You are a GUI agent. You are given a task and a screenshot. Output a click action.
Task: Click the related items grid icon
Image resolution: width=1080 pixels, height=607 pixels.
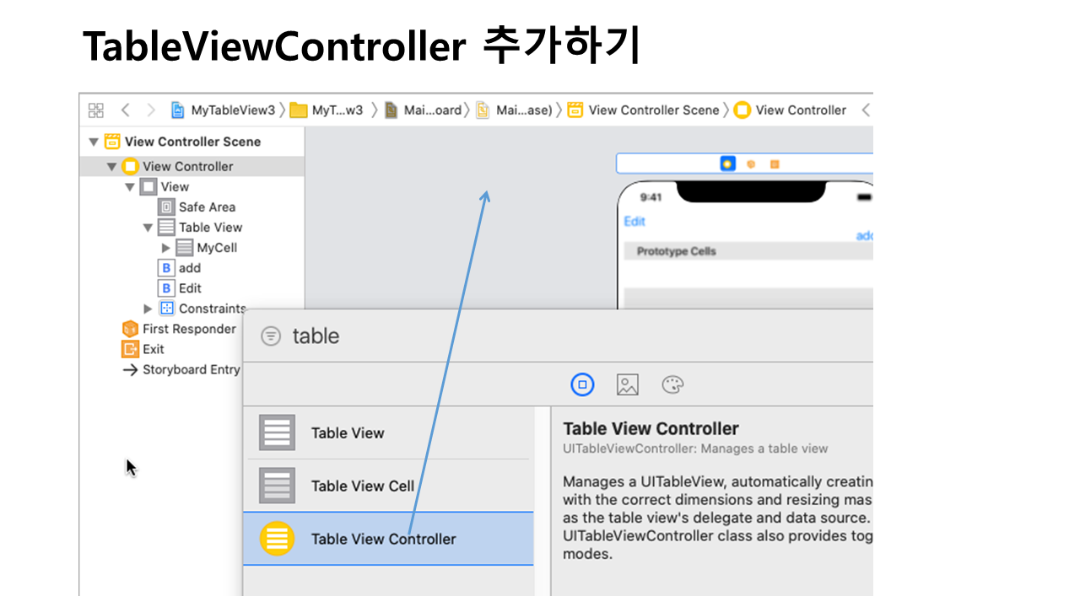(96, 110)
